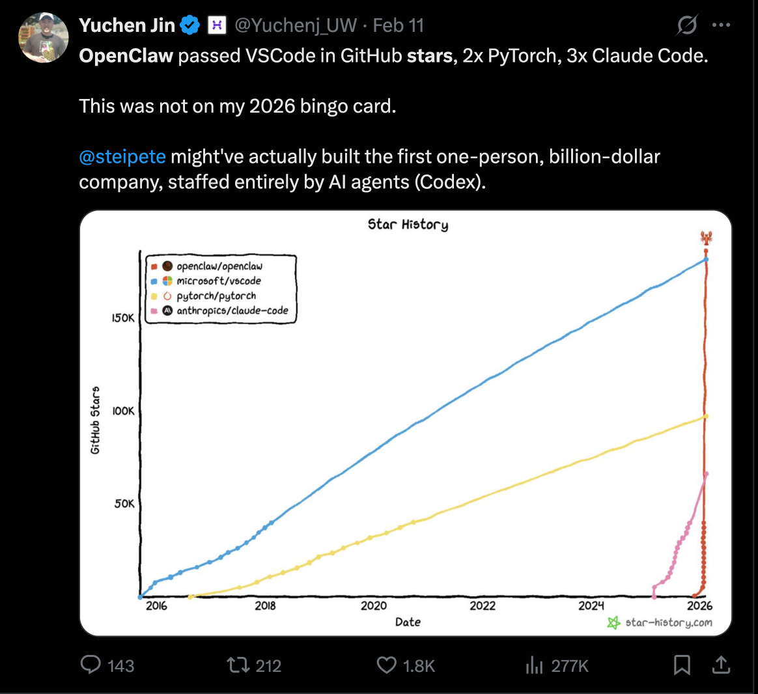758x694 pixels.
Task: Open the @steipete mention link
Action: (x=122, y=157)
